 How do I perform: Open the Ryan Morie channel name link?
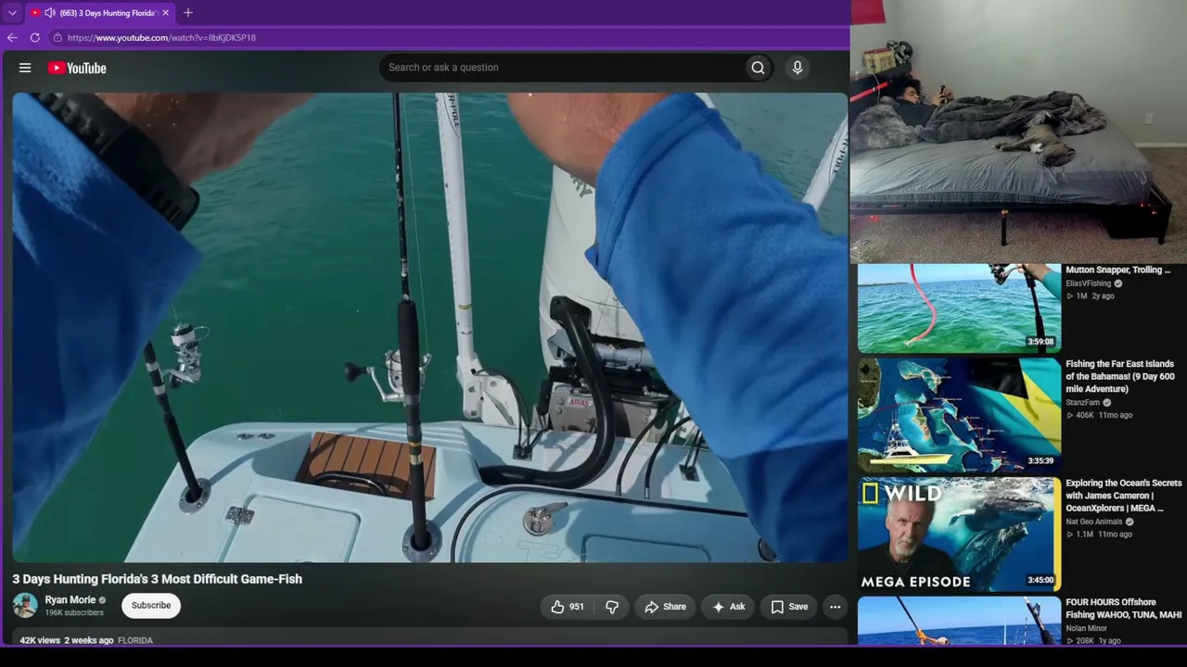point(70,600)
